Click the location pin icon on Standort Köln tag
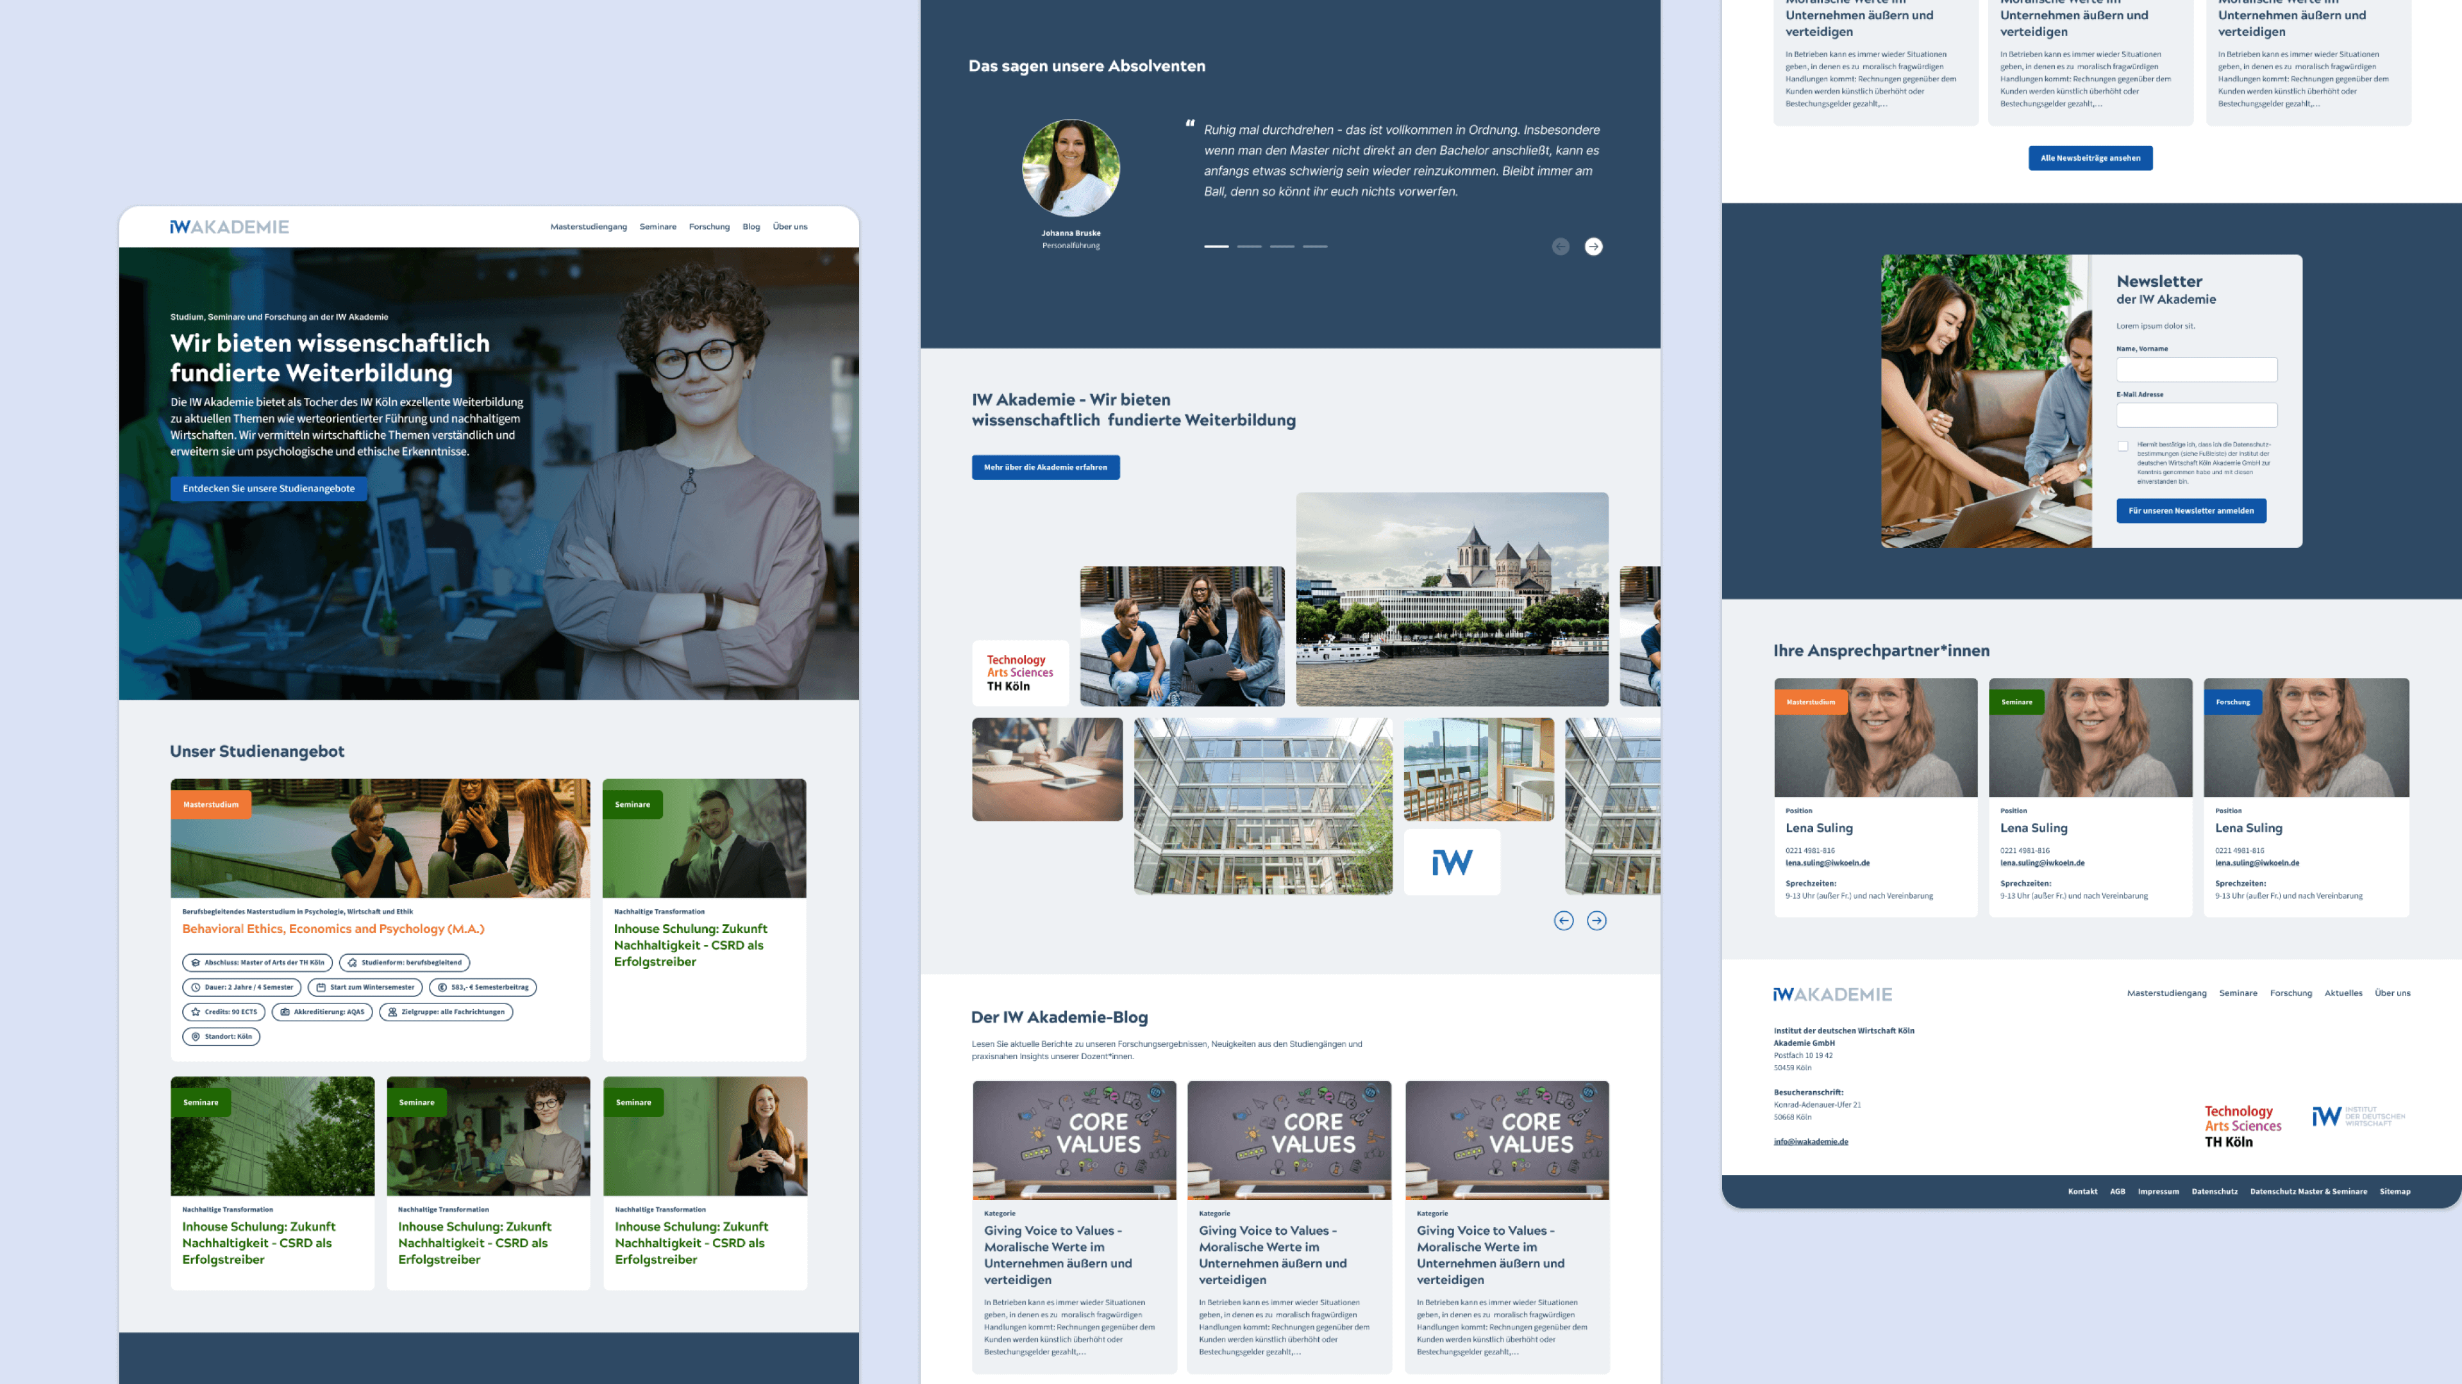Viewport: 2462px width, 1384px height. [x=195, y=1036]
